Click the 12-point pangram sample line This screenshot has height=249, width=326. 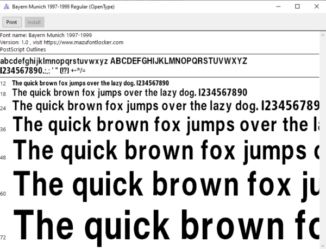90,83
